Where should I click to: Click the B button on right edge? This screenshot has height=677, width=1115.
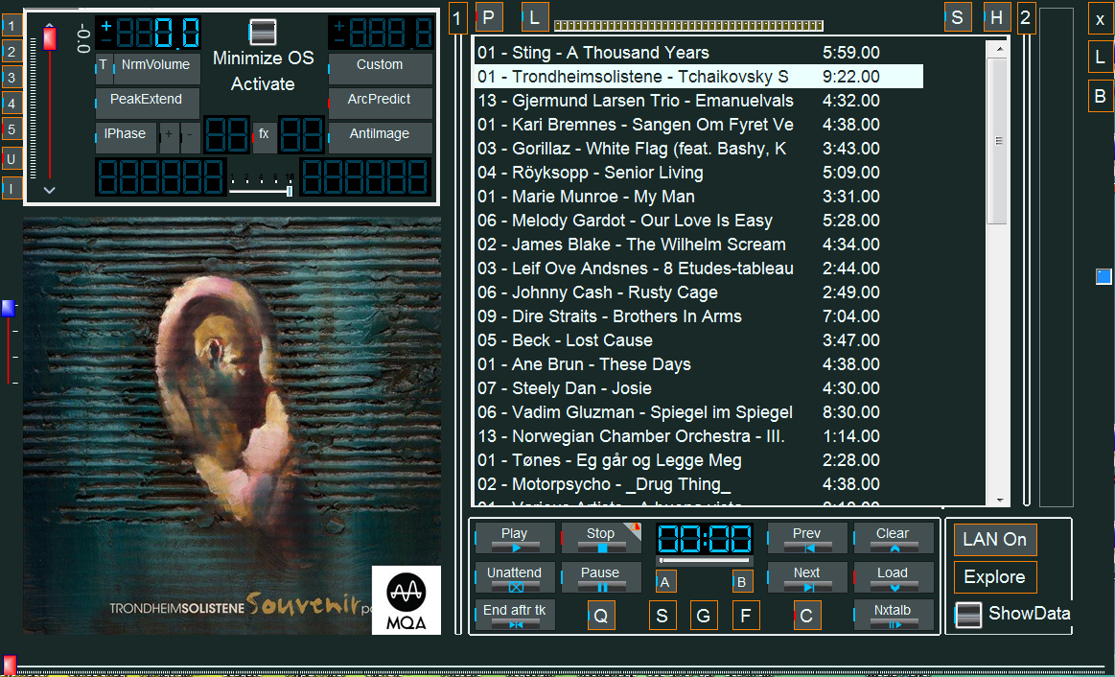point(1101,97)
